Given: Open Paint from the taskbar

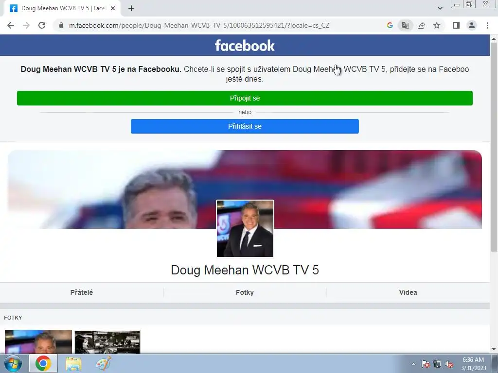Looking at the screenshot, I should click(104, 363).
